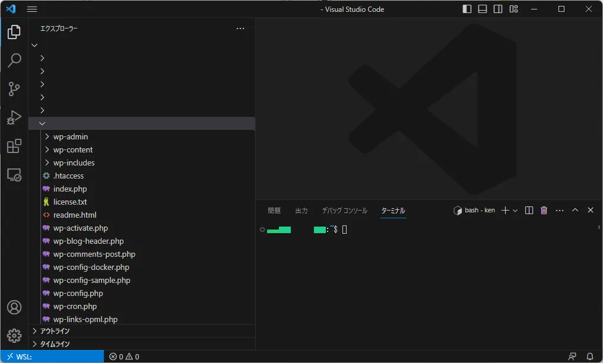Open wp-config.php in the explorer
Image resolution: width=603 pixels, height=363 pixels.
78,293
